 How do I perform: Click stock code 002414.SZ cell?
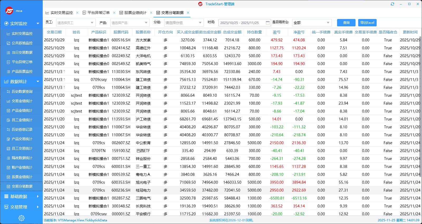tap(121, 48)
